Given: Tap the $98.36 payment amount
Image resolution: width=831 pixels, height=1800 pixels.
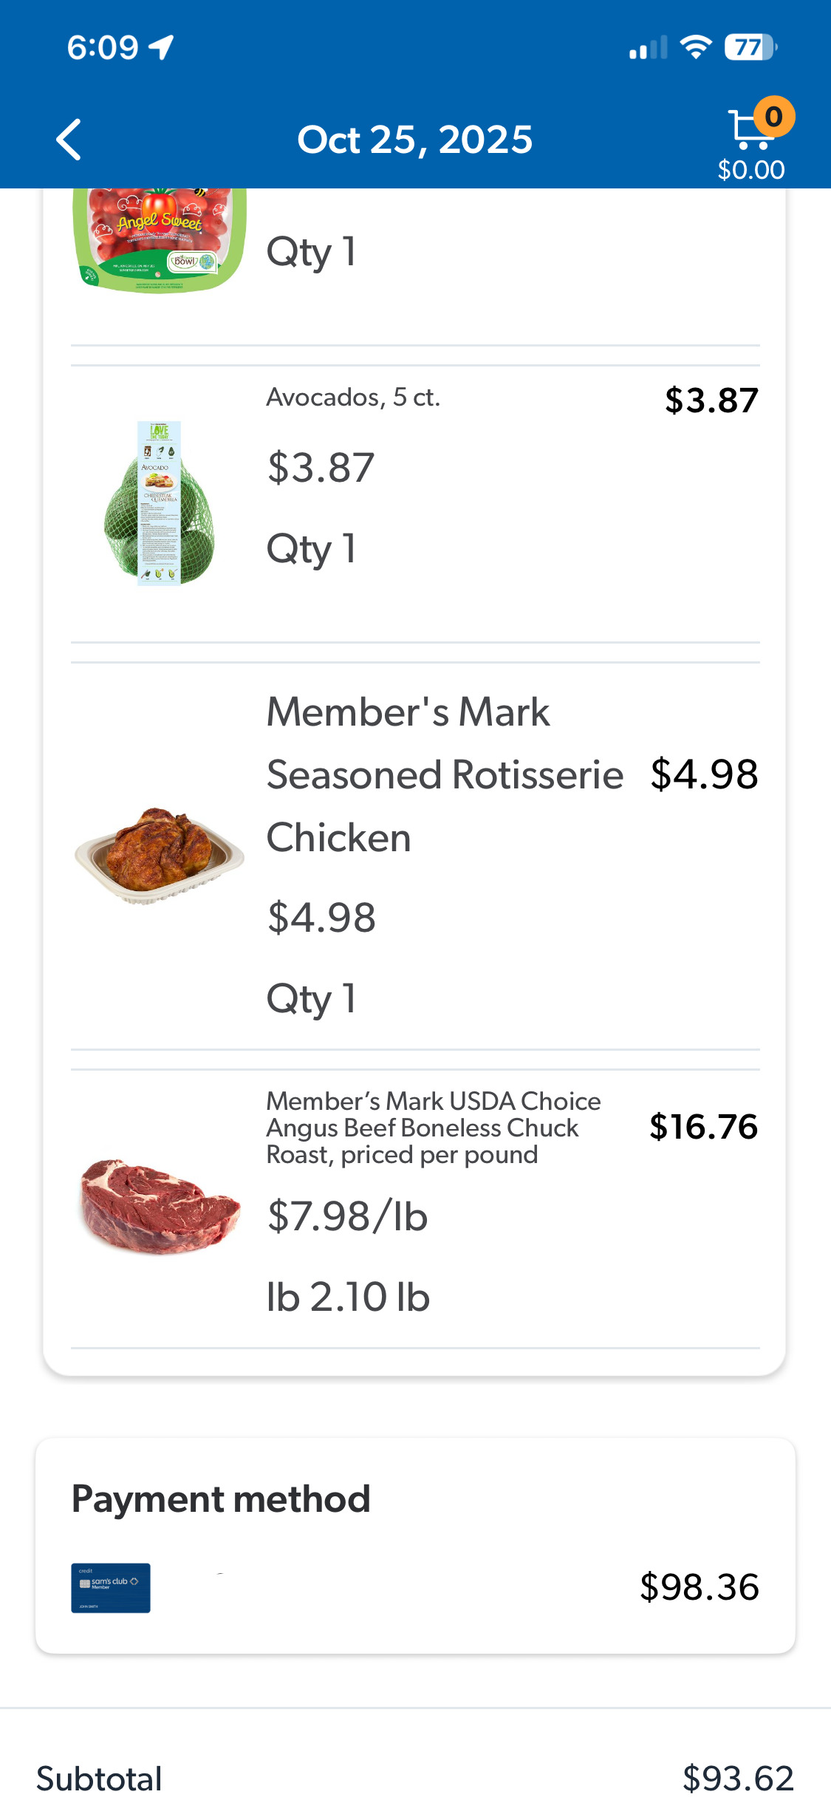Looking at the screenshot, I should pyautogui.click(x=699, y=1587).
